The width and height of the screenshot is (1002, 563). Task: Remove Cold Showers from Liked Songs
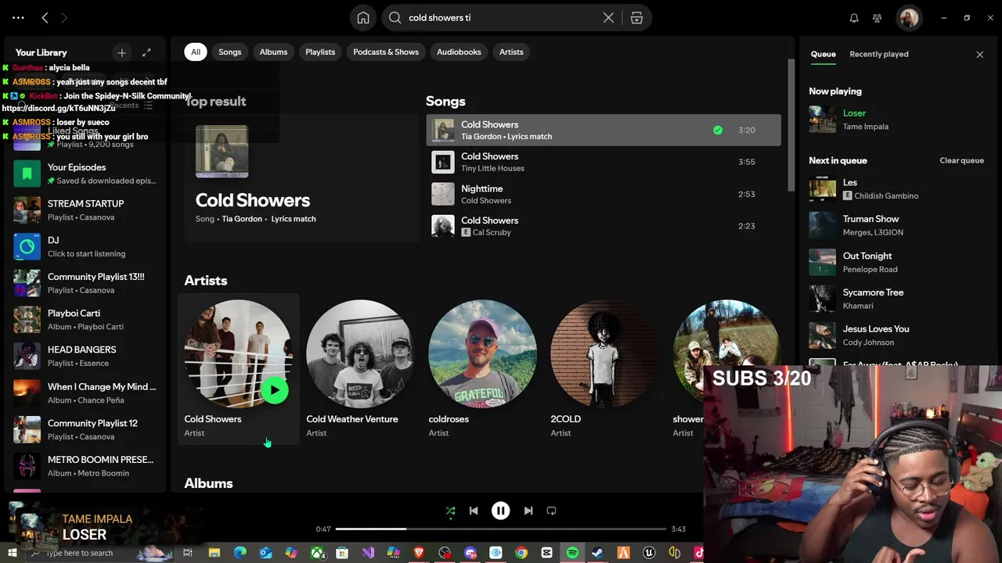(718, 130)
